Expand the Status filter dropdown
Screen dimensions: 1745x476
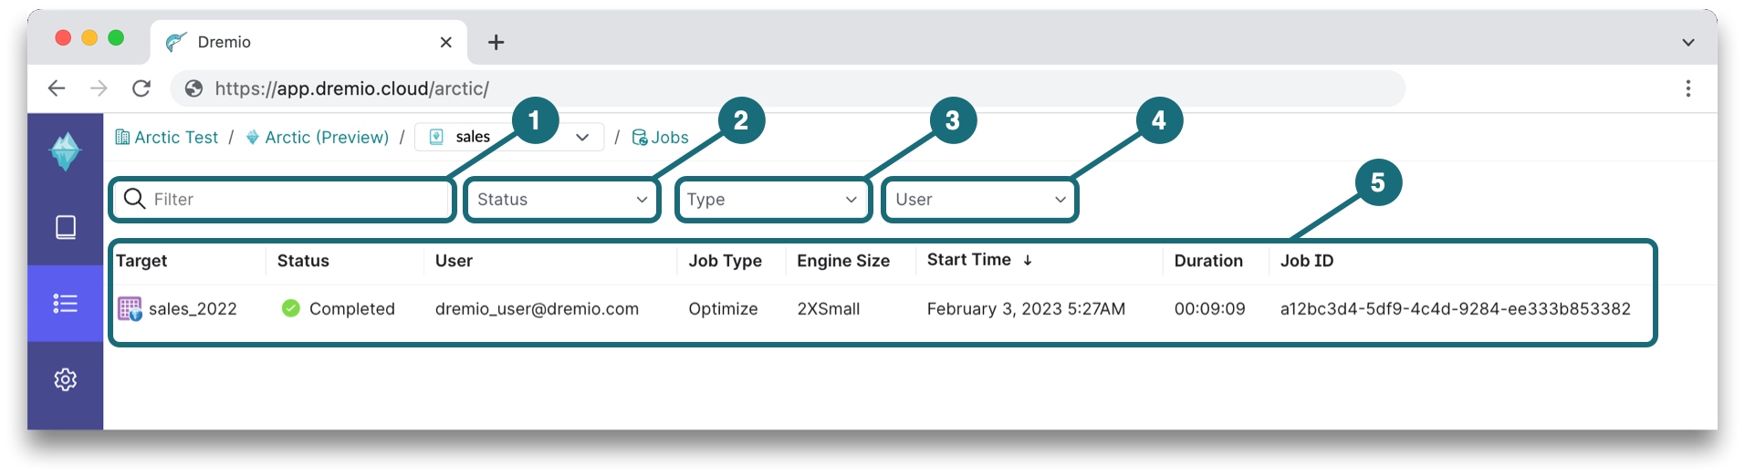(x=562, y=200)
